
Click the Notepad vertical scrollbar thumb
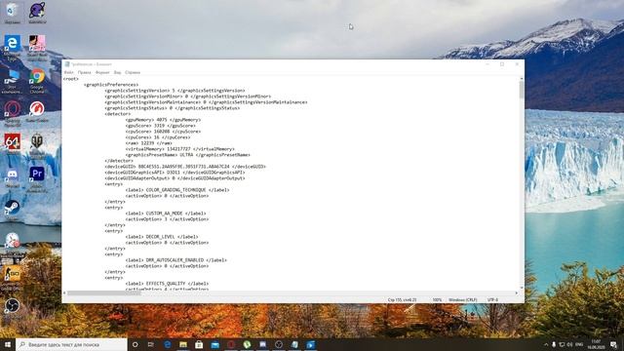pyautogui.click(x=522, y=90)
